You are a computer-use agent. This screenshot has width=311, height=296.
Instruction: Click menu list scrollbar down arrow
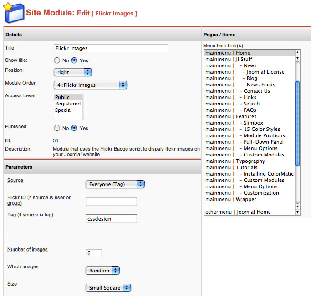pos(298,212)
